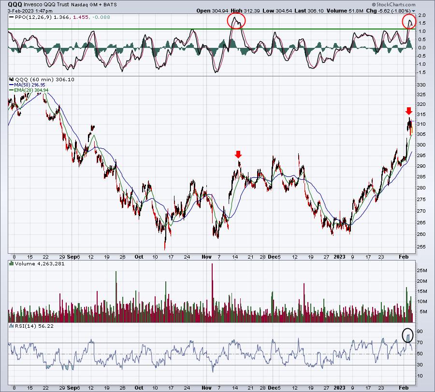Select the EMA(20) 304.94 legend entry
435x392 pixels.
click(x=29, y=90)
